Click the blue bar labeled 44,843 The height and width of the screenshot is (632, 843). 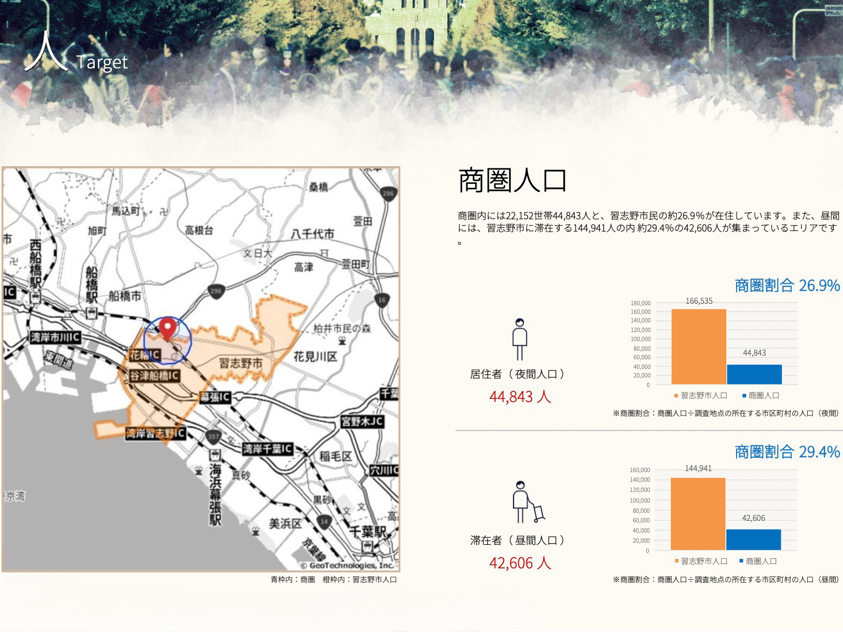point(754,374)
